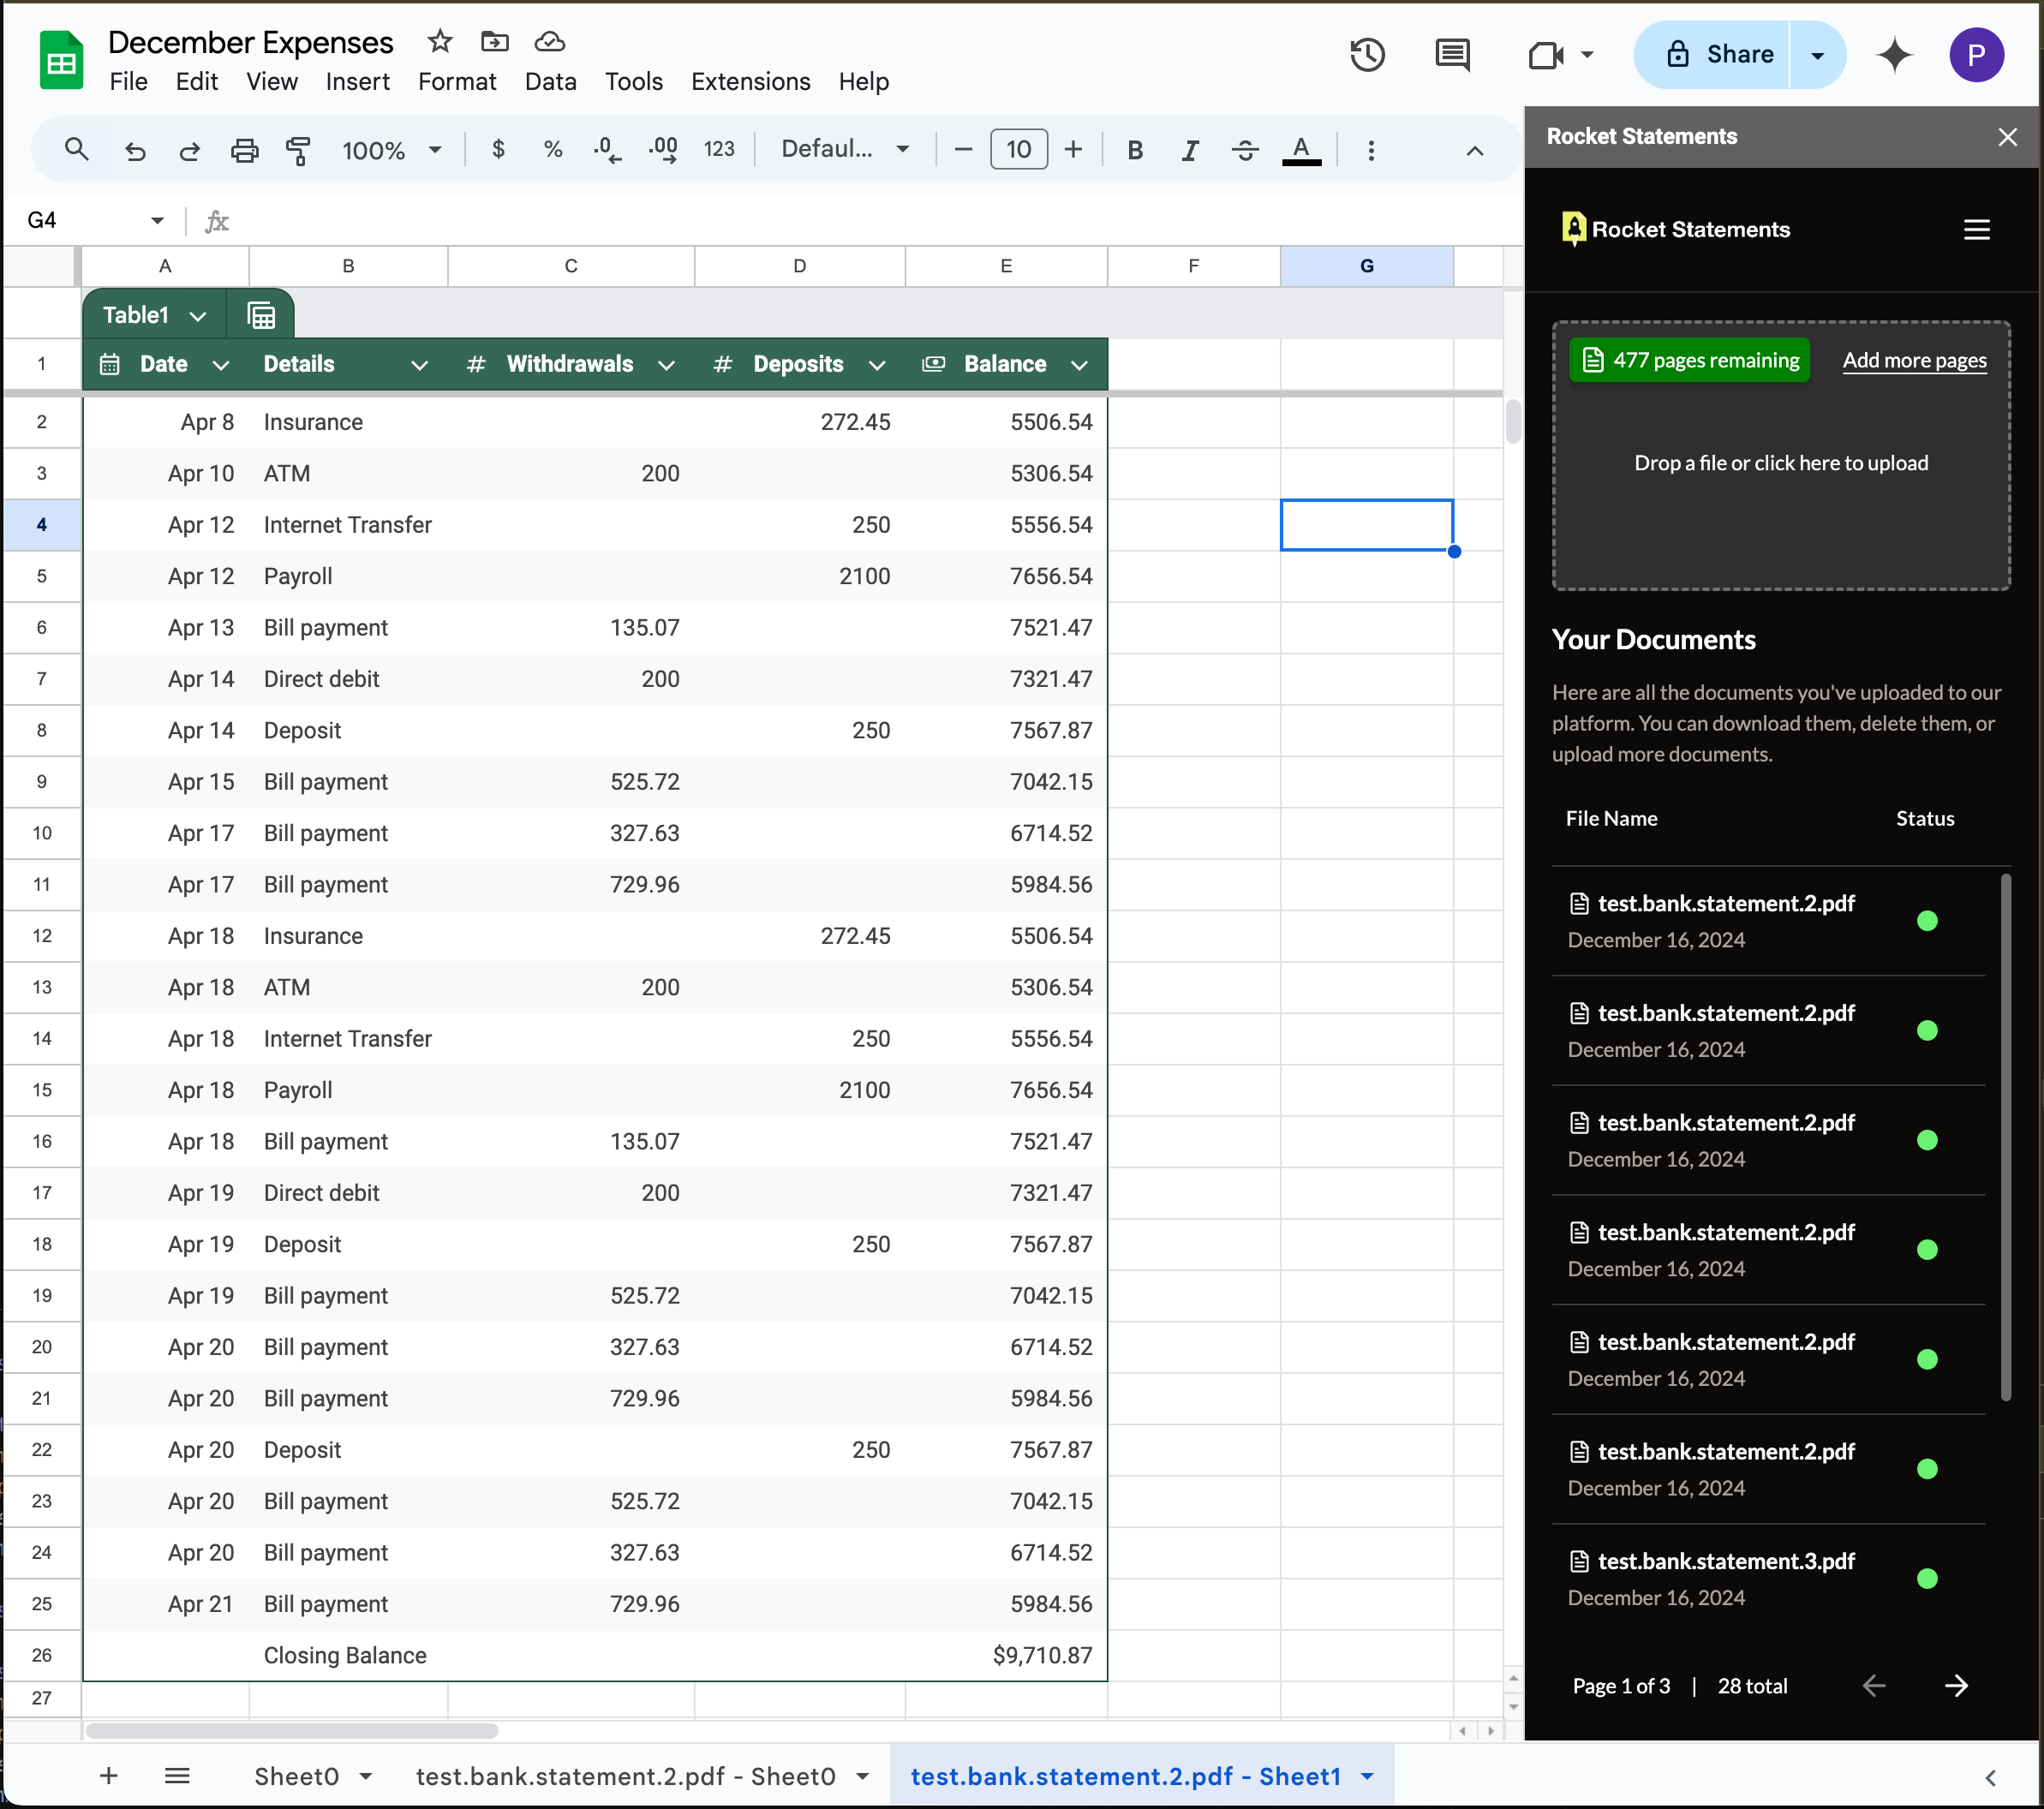Switch to the Sheet0 tab
Image resolution: width=2044 pixels, height=1809 pixels.
pos(297,1776)
